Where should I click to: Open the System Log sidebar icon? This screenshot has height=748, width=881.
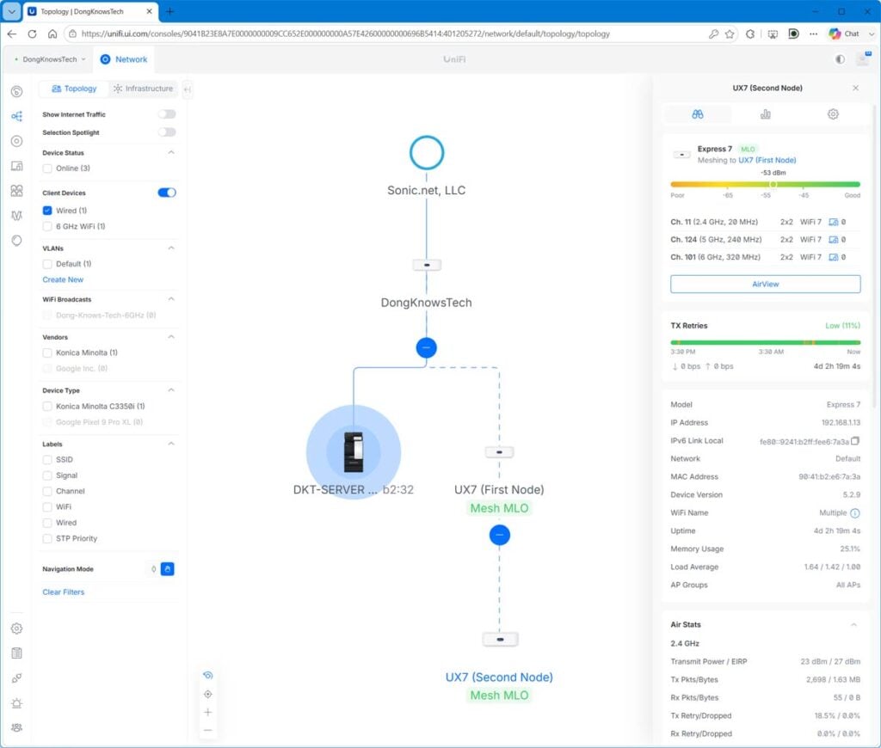(x=17, y=653)
